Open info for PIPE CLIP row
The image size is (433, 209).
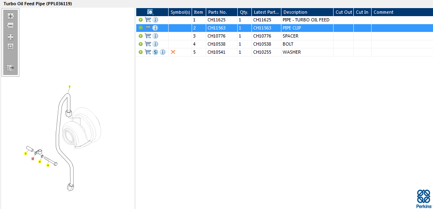point(155,28)
